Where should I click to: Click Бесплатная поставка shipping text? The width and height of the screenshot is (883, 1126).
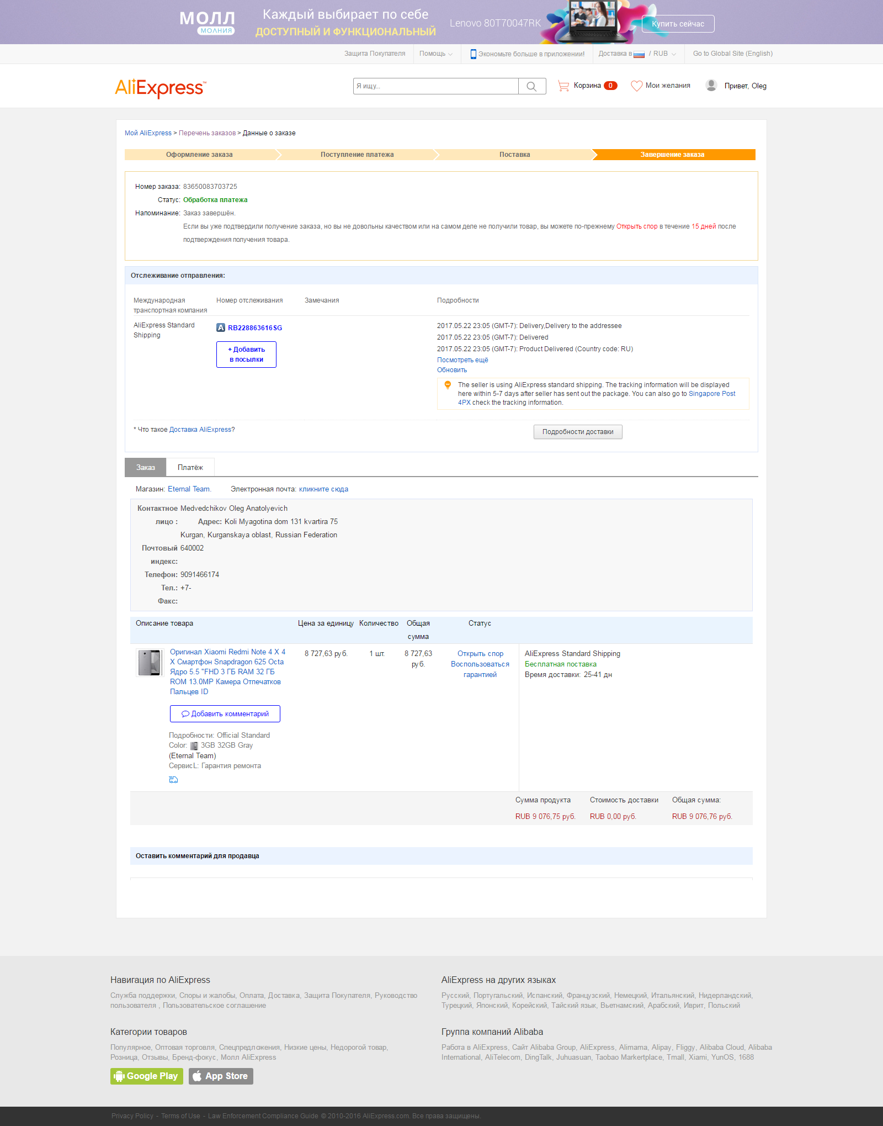pos(561,664)
